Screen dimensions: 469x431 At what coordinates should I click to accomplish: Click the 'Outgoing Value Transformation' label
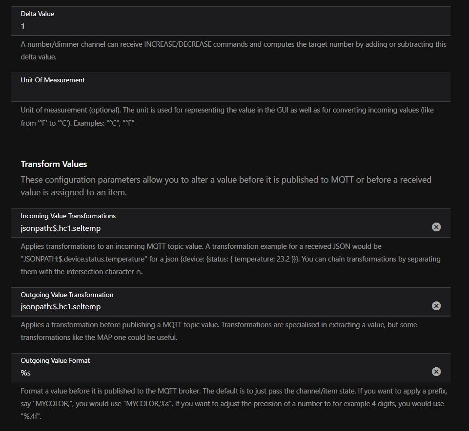[67, 295]
